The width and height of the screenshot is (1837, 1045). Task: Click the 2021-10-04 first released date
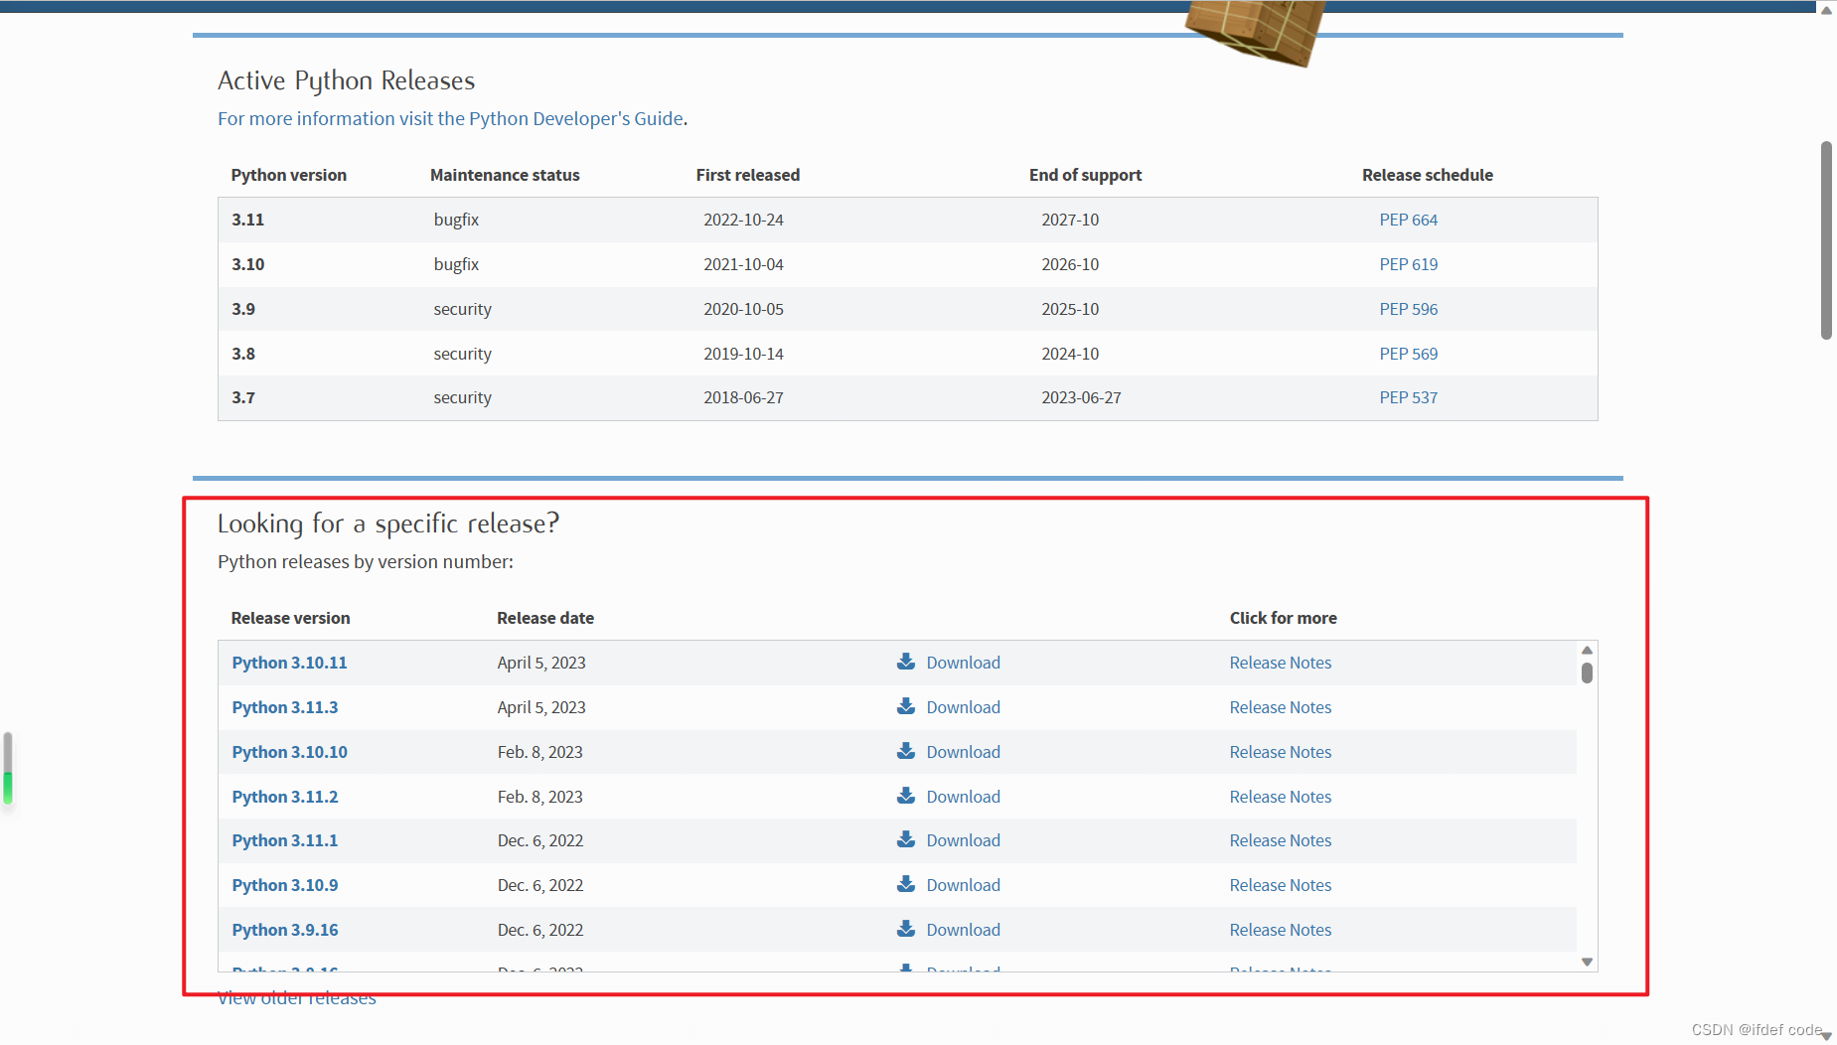click(743, 264)
